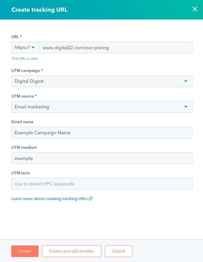203x262 pixels.
Task: Click the external link icon beside Learn more
Action: (91, 199)
